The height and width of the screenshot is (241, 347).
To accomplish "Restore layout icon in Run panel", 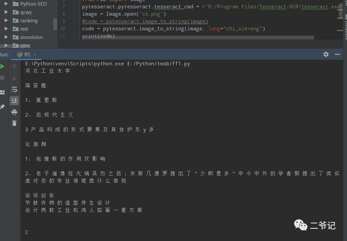I will (x=2, y=92).
